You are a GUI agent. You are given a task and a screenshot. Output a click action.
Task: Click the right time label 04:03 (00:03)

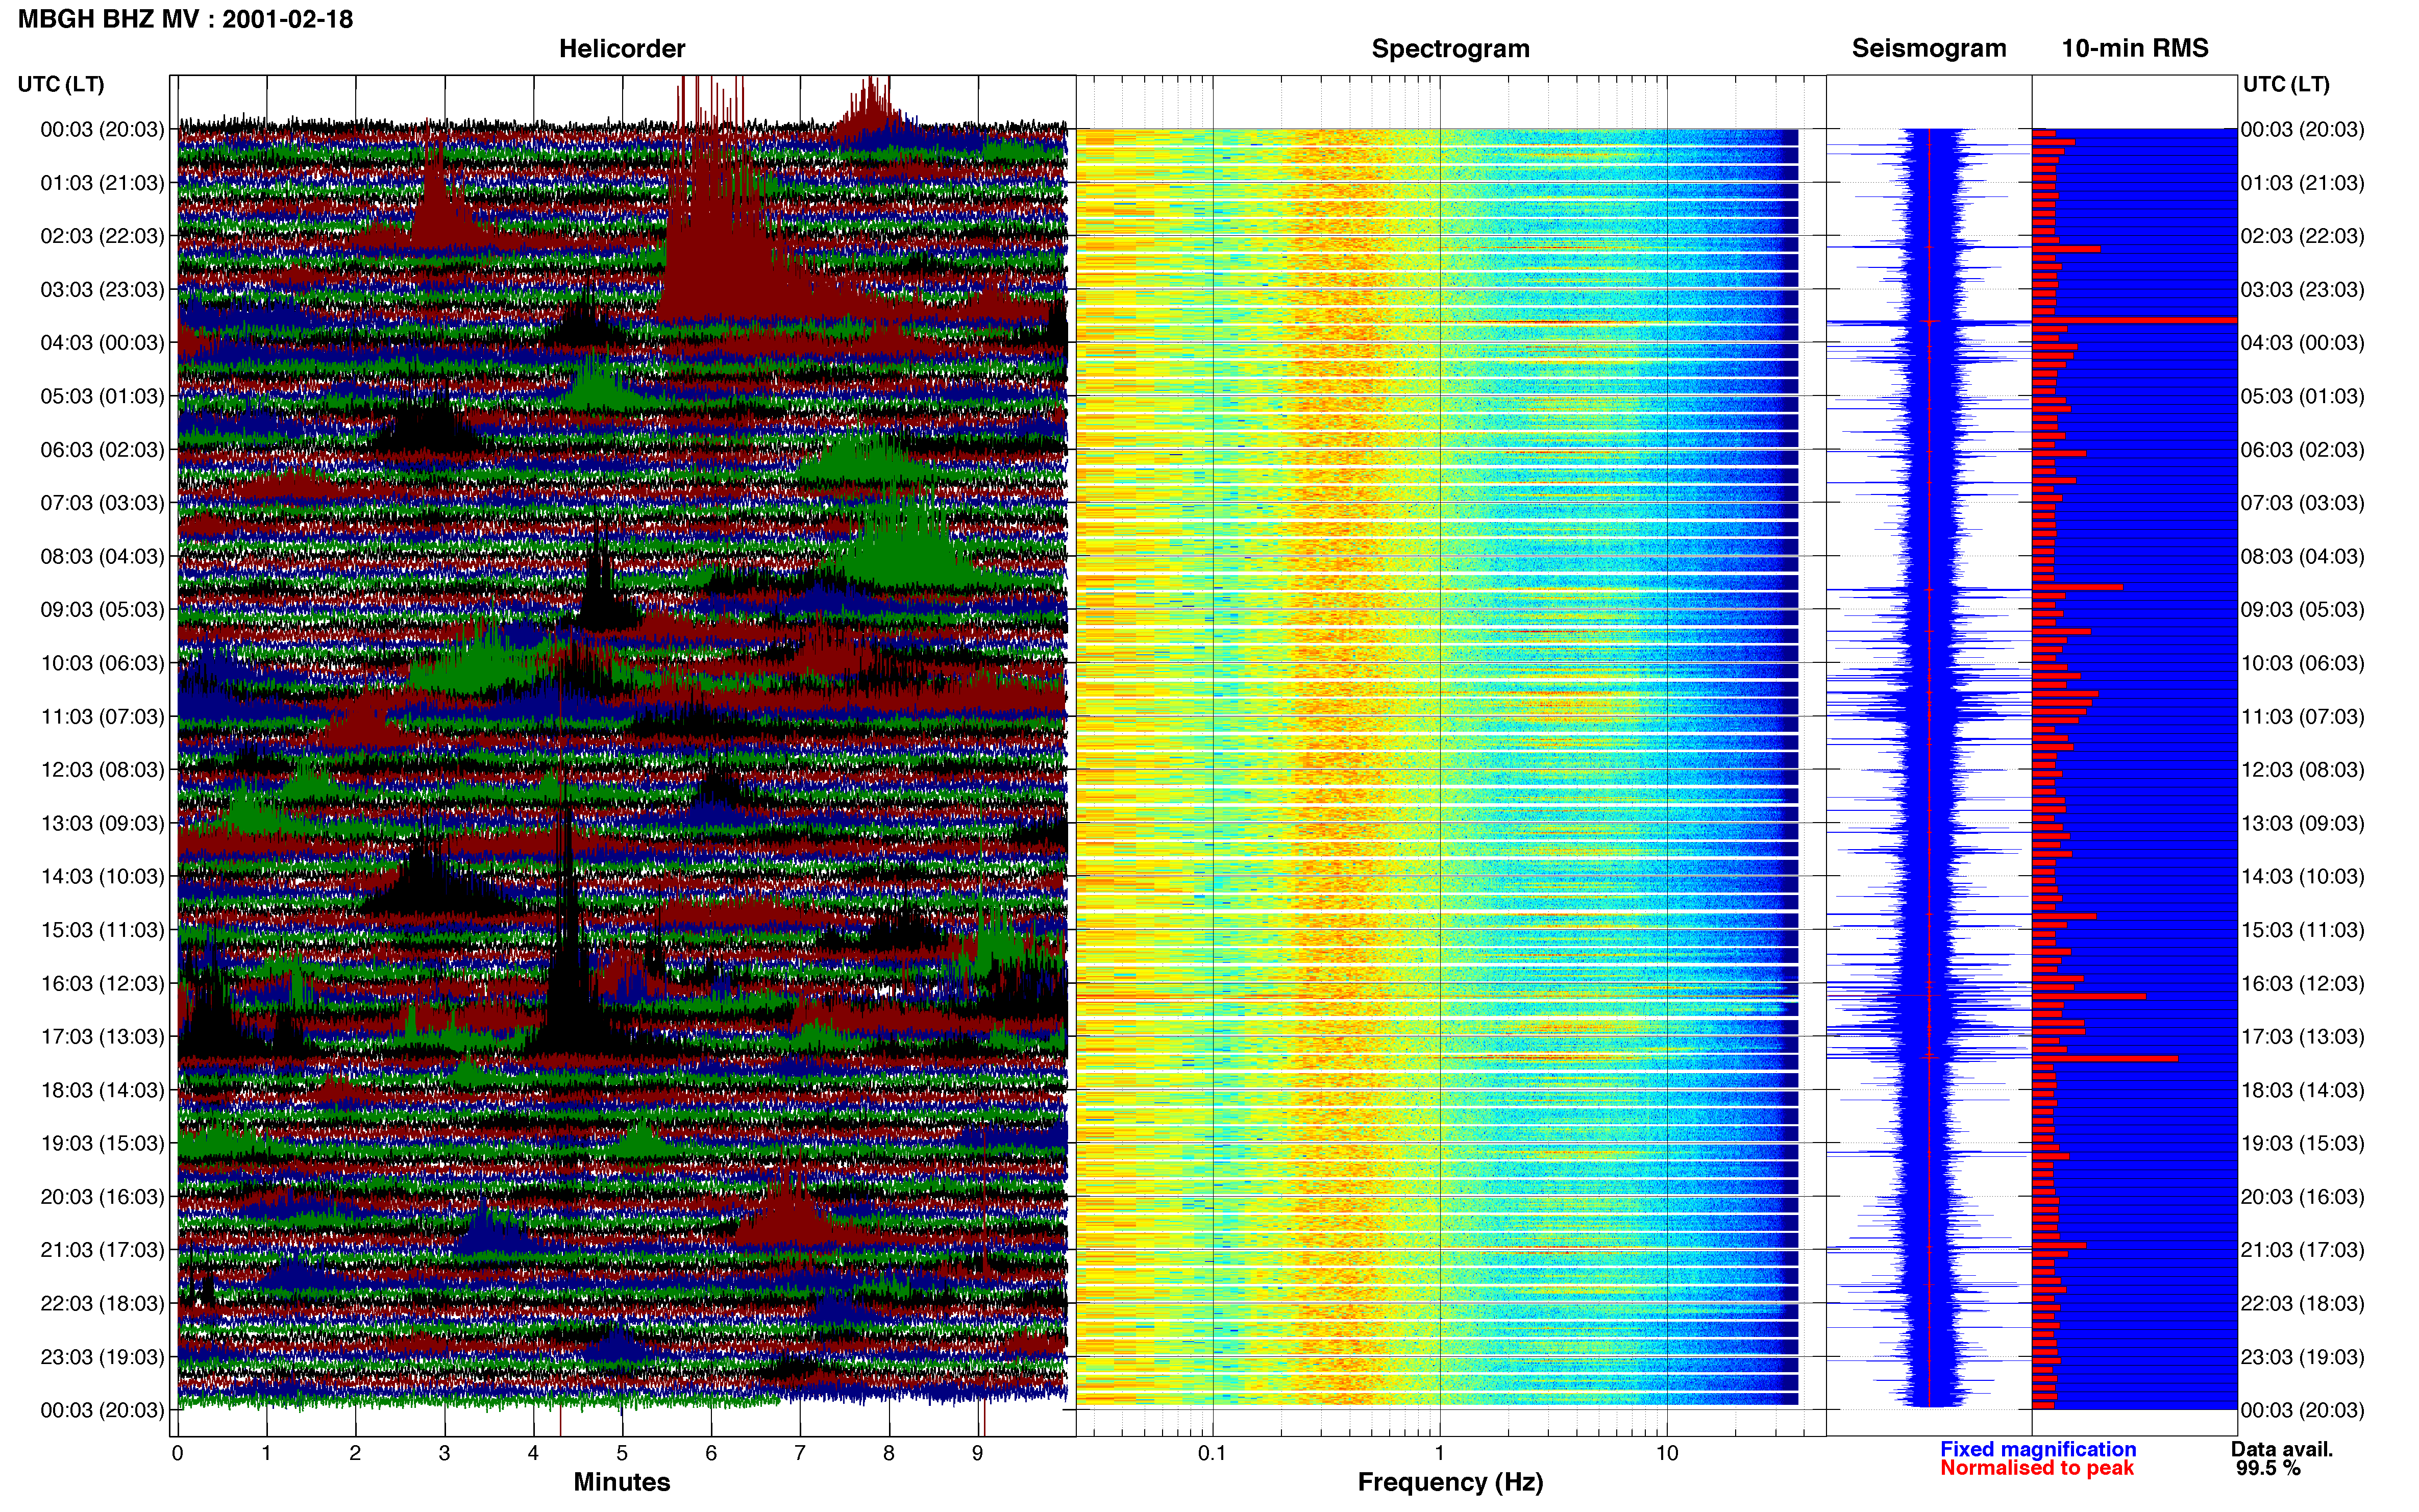pyautogui.click(x=2302, y=343)
